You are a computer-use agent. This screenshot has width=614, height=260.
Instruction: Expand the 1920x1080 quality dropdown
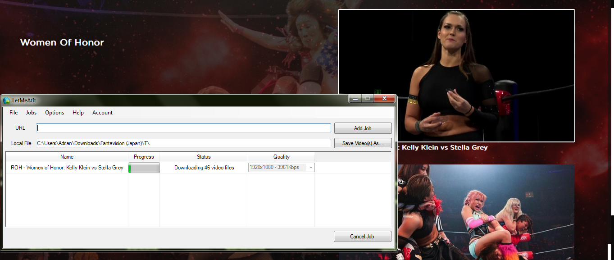310,168
